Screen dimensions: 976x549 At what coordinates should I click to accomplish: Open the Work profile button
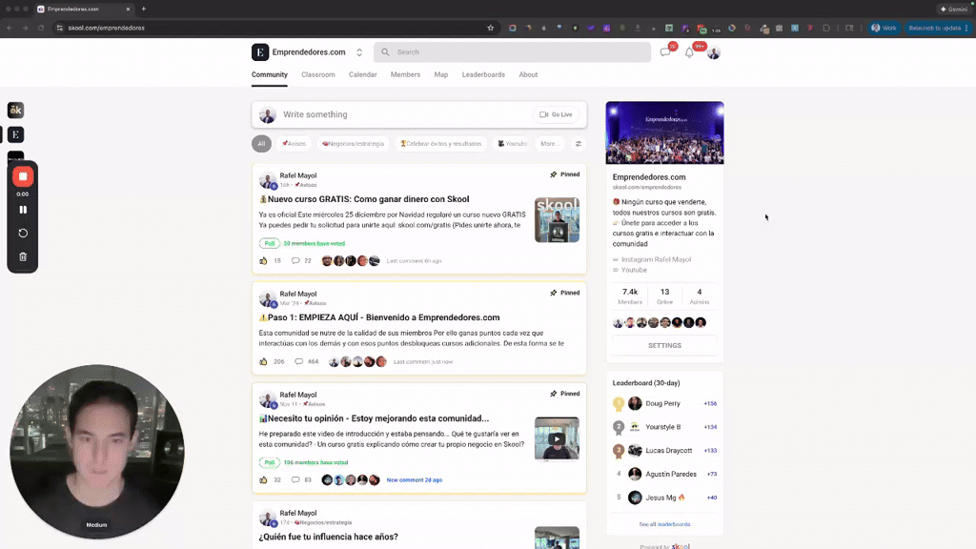point(884,28)
